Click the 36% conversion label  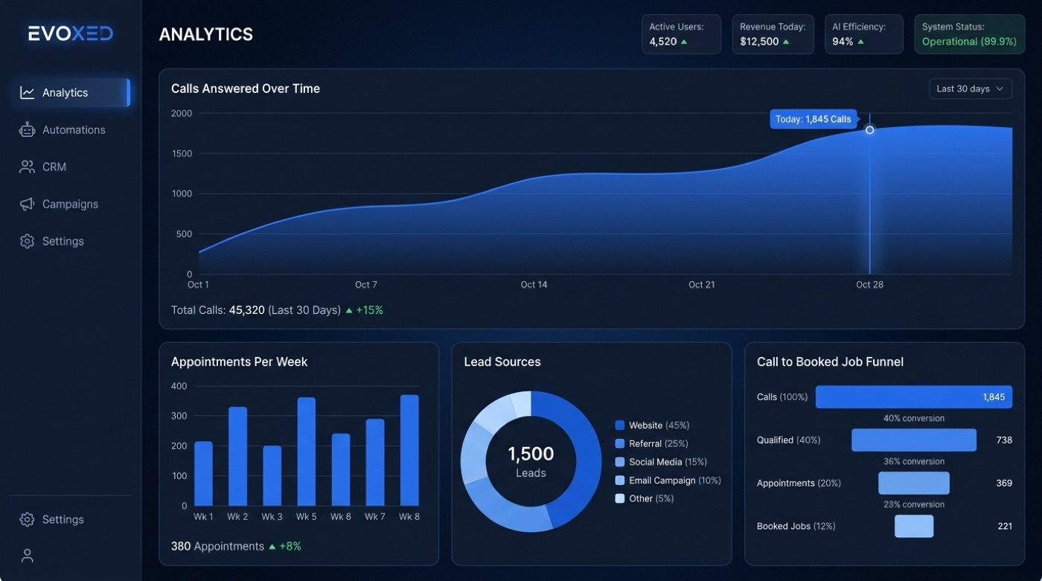point(914,461)
